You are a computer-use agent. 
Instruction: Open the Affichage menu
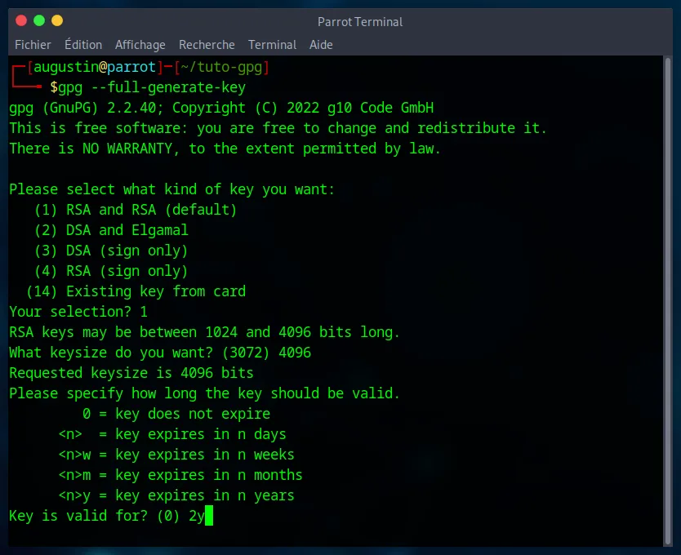(140, 45)
